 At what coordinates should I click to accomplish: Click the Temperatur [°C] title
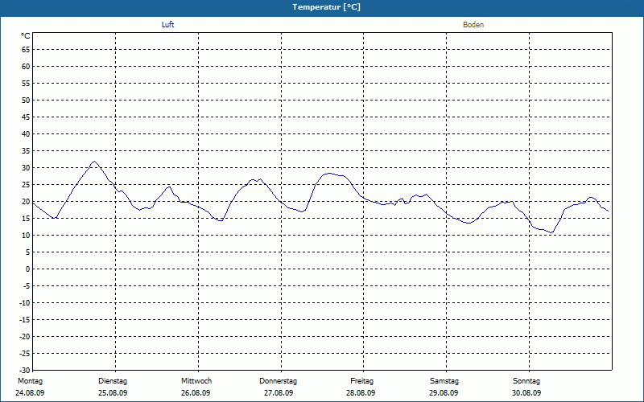(x=327, y=7)
